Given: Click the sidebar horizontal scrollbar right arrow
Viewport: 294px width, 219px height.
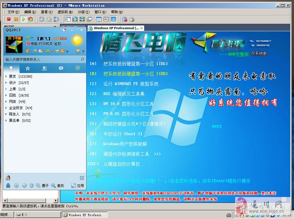Looking at the screenshot, I should (56, 200).
